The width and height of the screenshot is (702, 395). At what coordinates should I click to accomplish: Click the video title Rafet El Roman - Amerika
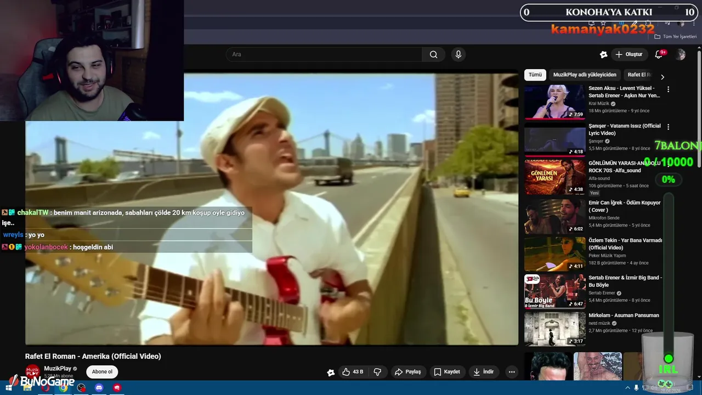[x=93, y=357]
